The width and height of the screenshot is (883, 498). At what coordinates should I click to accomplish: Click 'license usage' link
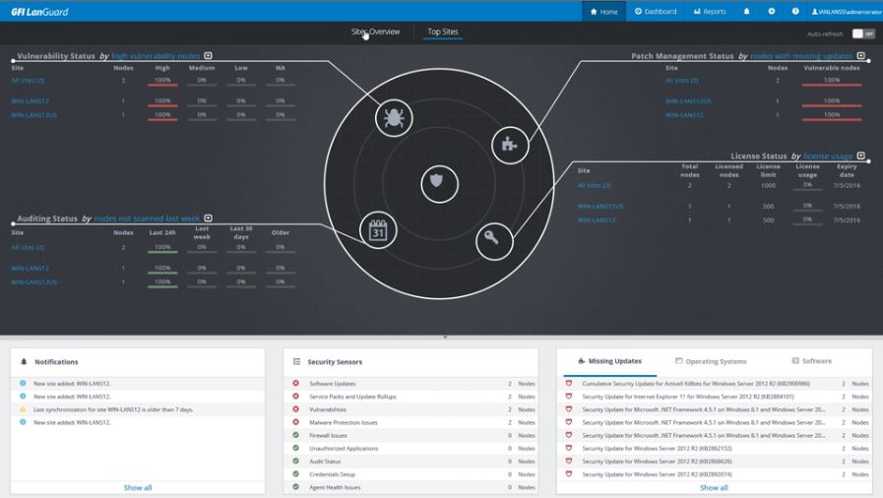827,156
